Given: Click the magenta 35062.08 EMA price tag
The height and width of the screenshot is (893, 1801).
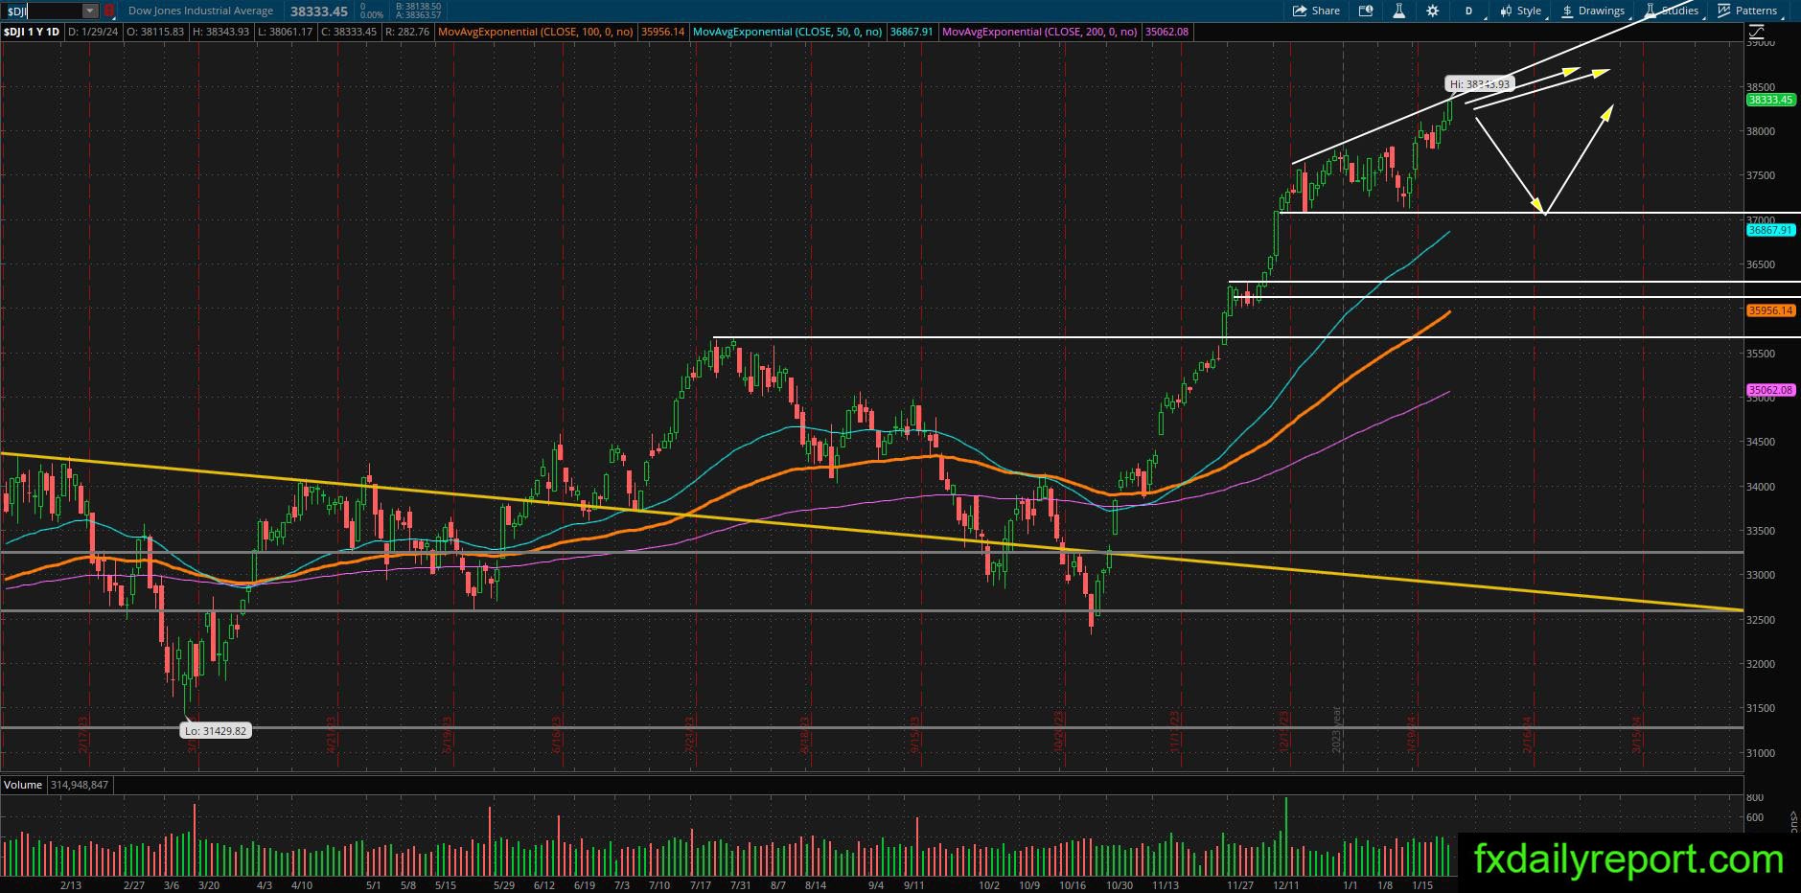Looking at the screenshot, I should click(1769, 390).
